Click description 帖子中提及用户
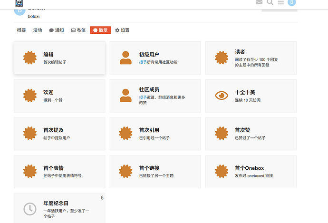Screen dimensions: 328x223 (x=57, y=138)
